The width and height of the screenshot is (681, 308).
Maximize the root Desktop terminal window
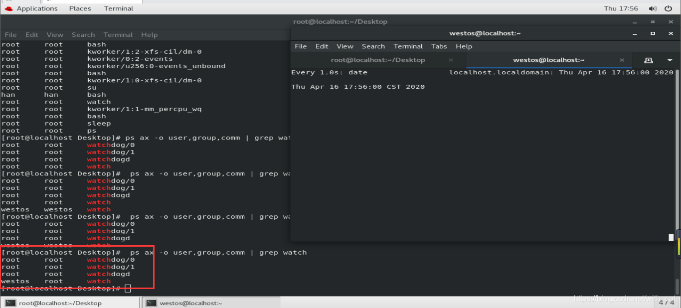[x=653, y=22]
